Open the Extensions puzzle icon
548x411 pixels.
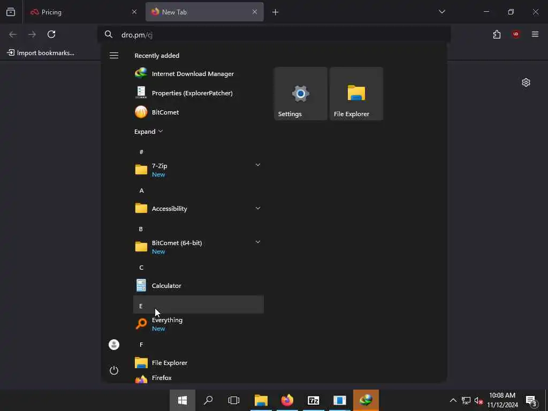[497, 34]
